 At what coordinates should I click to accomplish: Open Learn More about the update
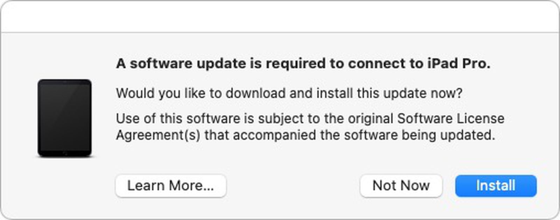[171, 186]
